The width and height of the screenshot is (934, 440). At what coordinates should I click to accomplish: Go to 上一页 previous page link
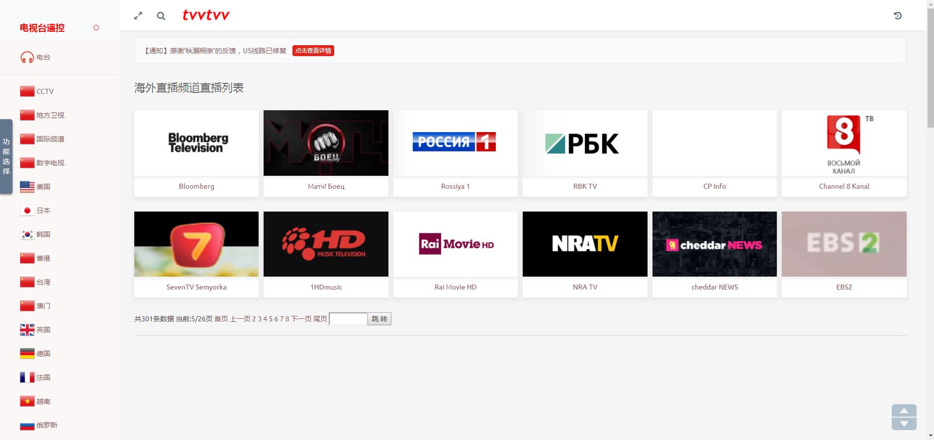(240, 319)
